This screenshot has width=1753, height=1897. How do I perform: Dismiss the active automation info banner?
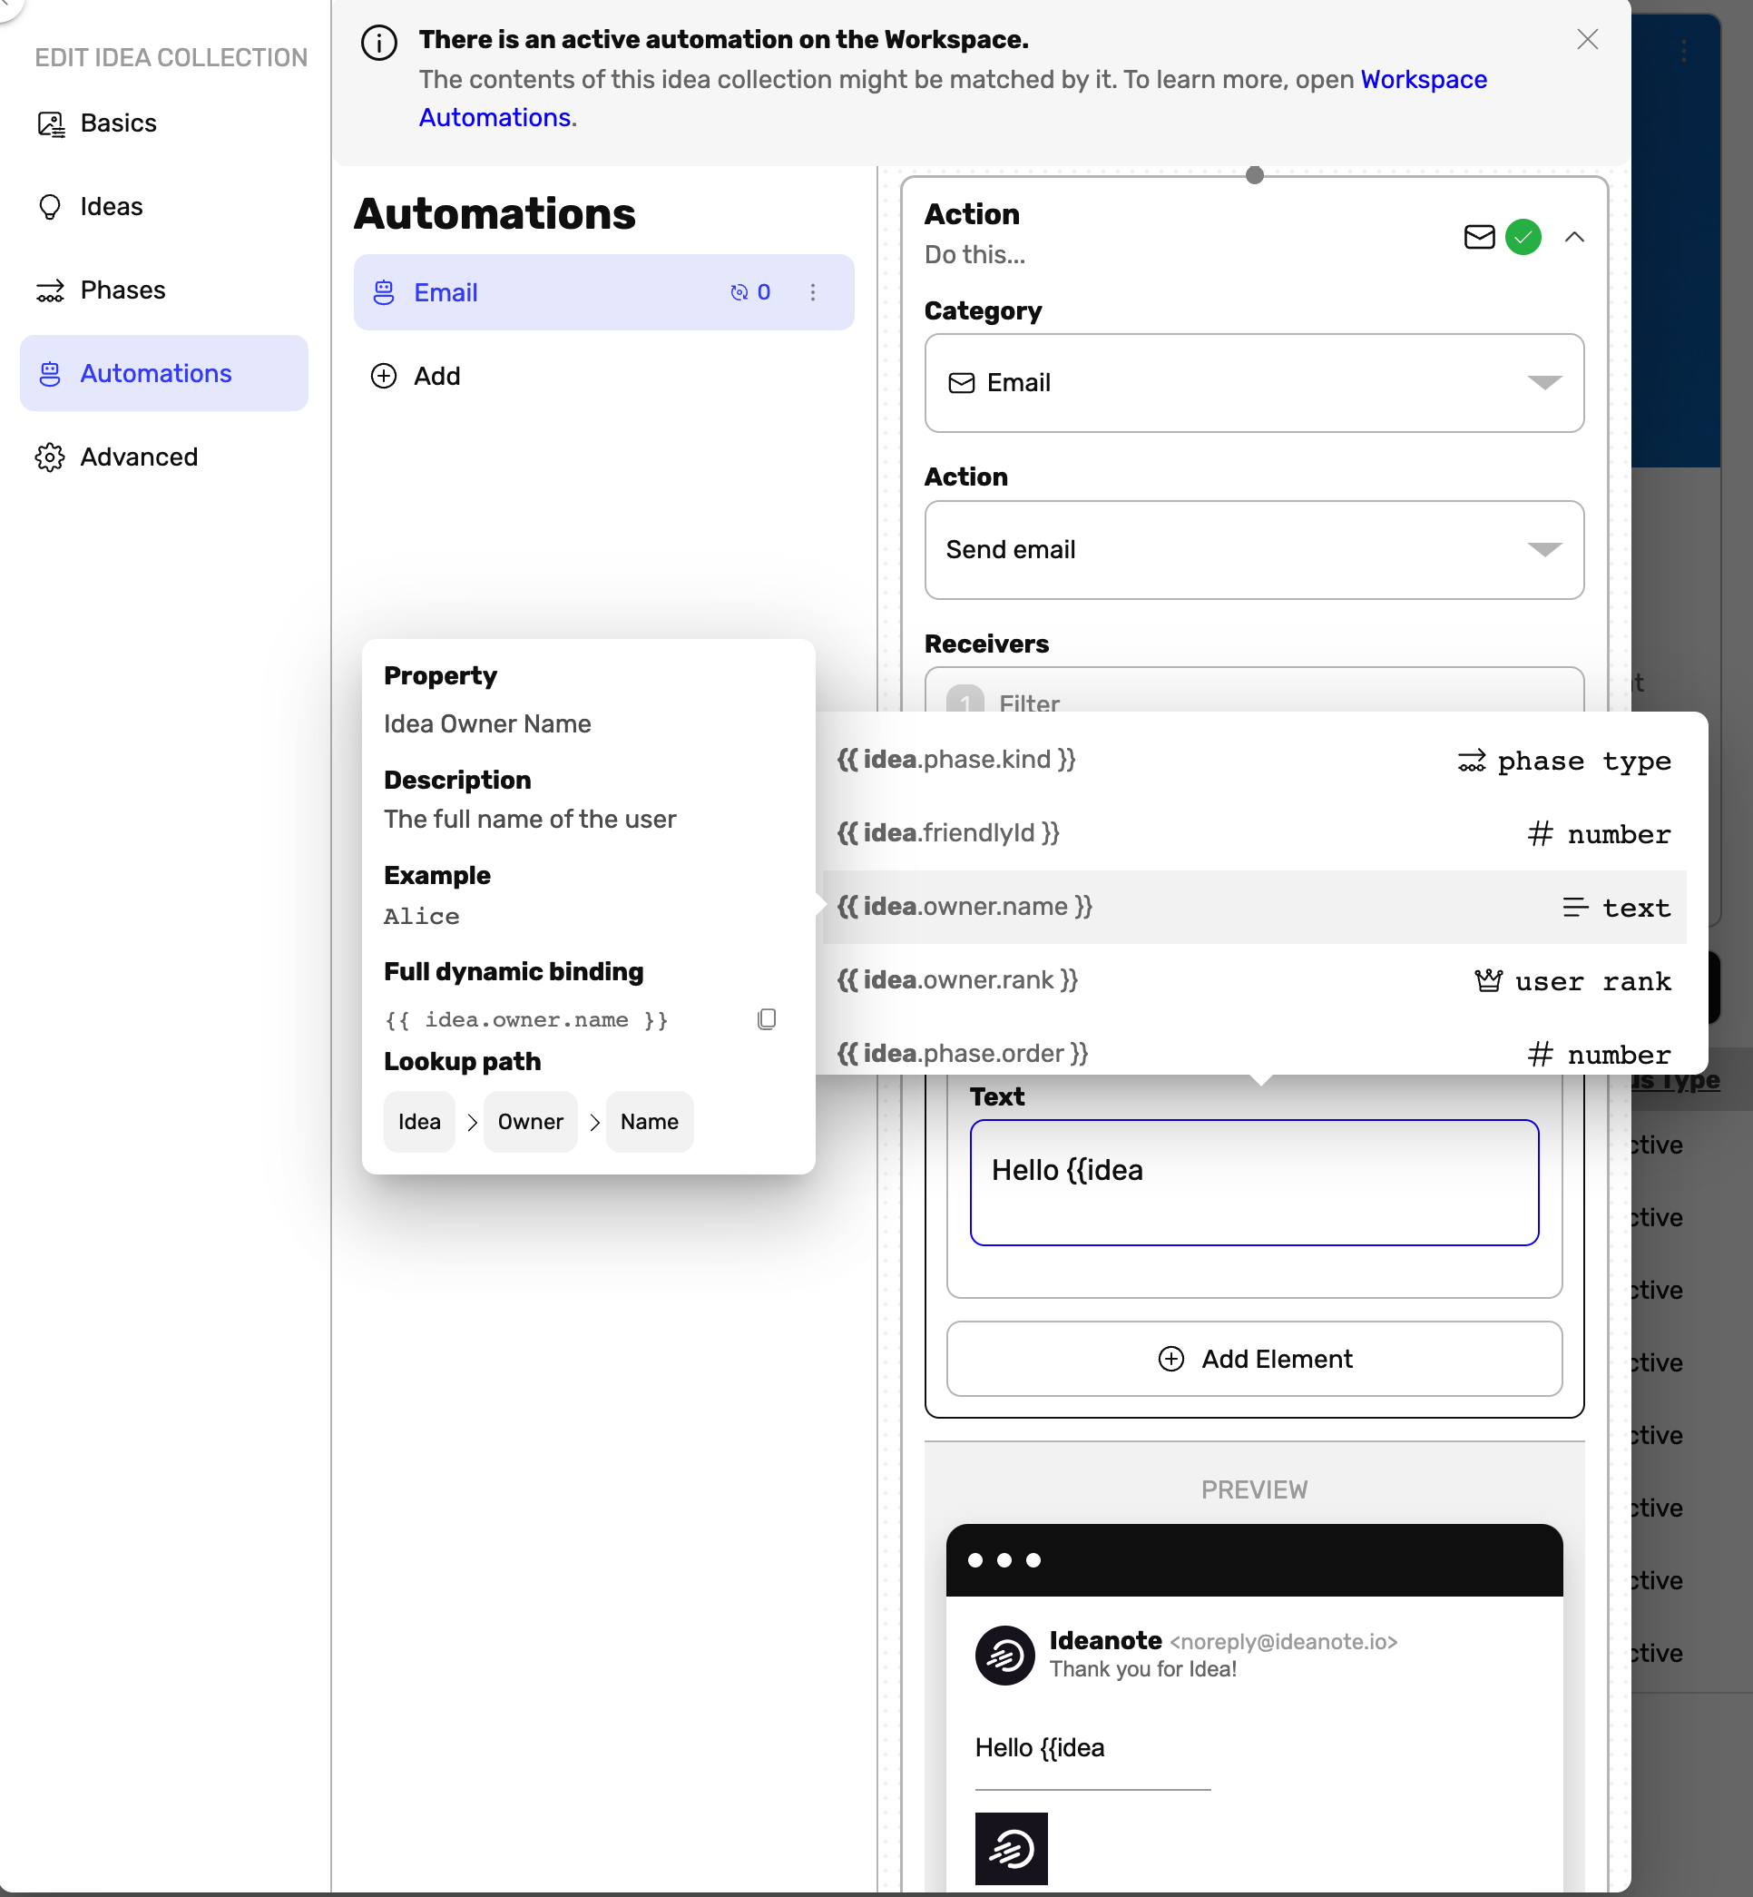click(1587, 40)
